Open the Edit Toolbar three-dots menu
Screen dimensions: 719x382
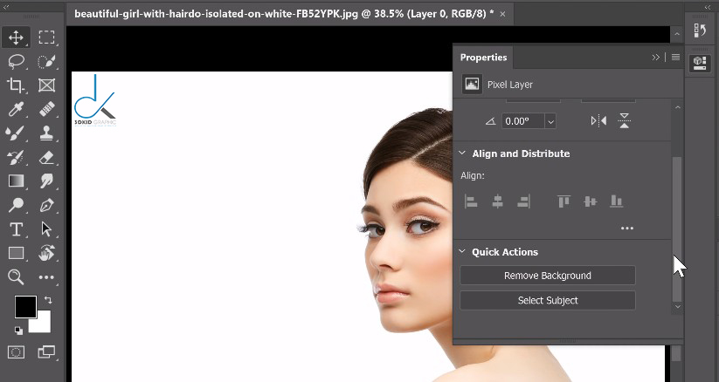coord(46,277)
